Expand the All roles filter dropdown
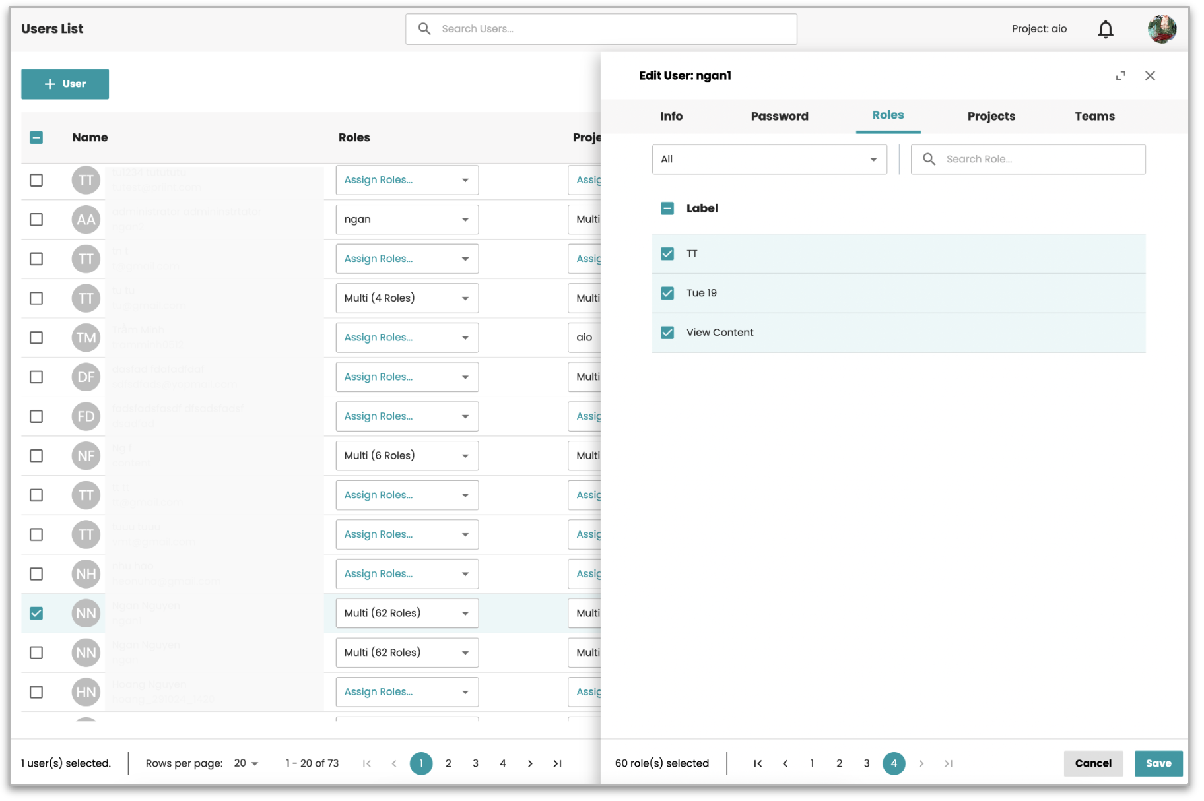The height and width of the screenshot is (801, 1204). click(x=769, y=159)
